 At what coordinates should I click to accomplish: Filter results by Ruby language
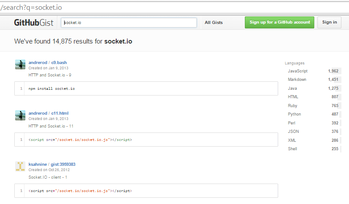[x=313, y=106]
